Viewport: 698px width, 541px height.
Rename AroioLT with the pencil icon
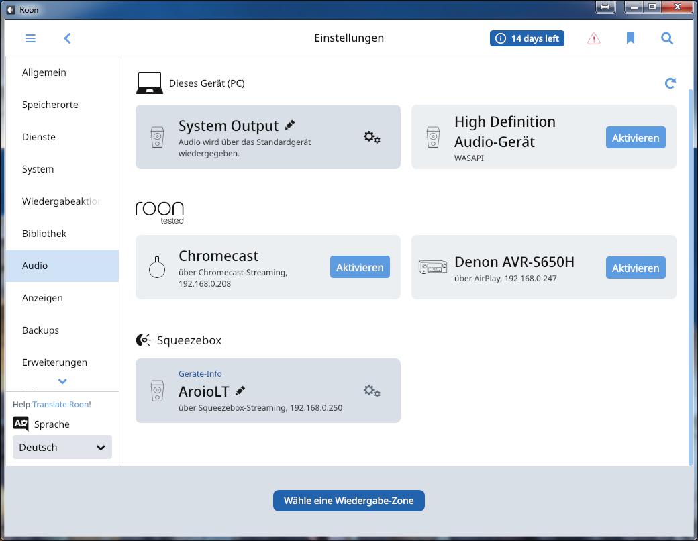click(x=240, y=391)
